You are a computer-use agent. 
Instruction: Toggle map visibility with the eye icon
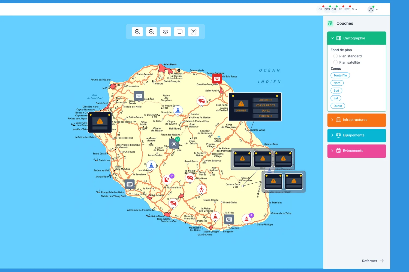[x=166, y=32]
